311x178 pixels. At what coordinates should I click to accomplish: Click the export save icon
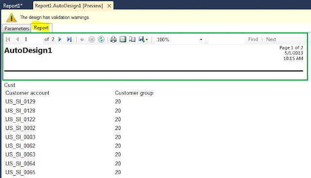[141, 39]
